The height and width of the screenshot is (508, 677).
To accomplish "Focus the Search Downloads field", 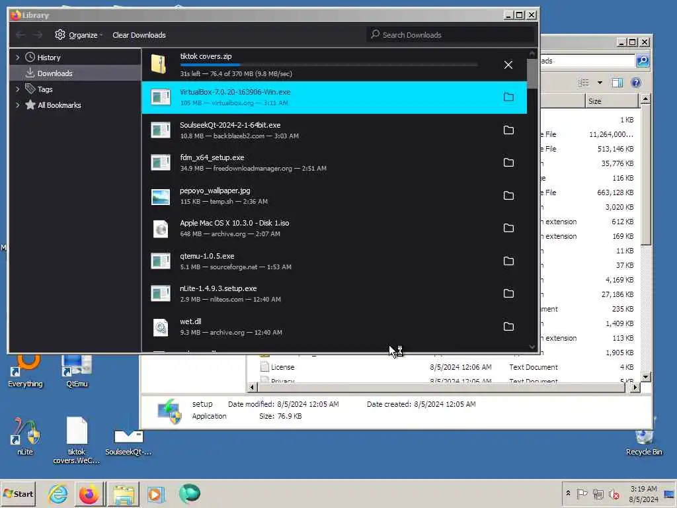I will [x=450, y=34].
